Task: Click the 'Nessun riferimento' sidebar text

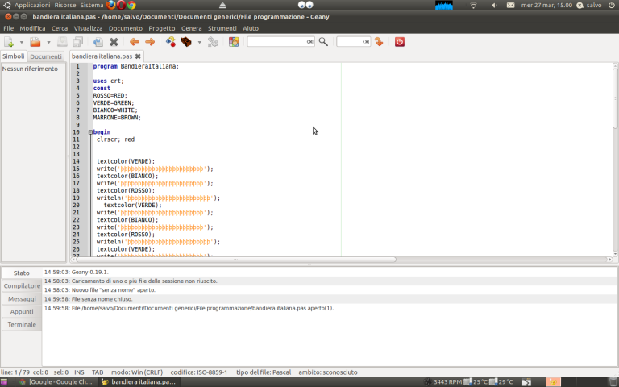Action: click(x=30, y=69)
